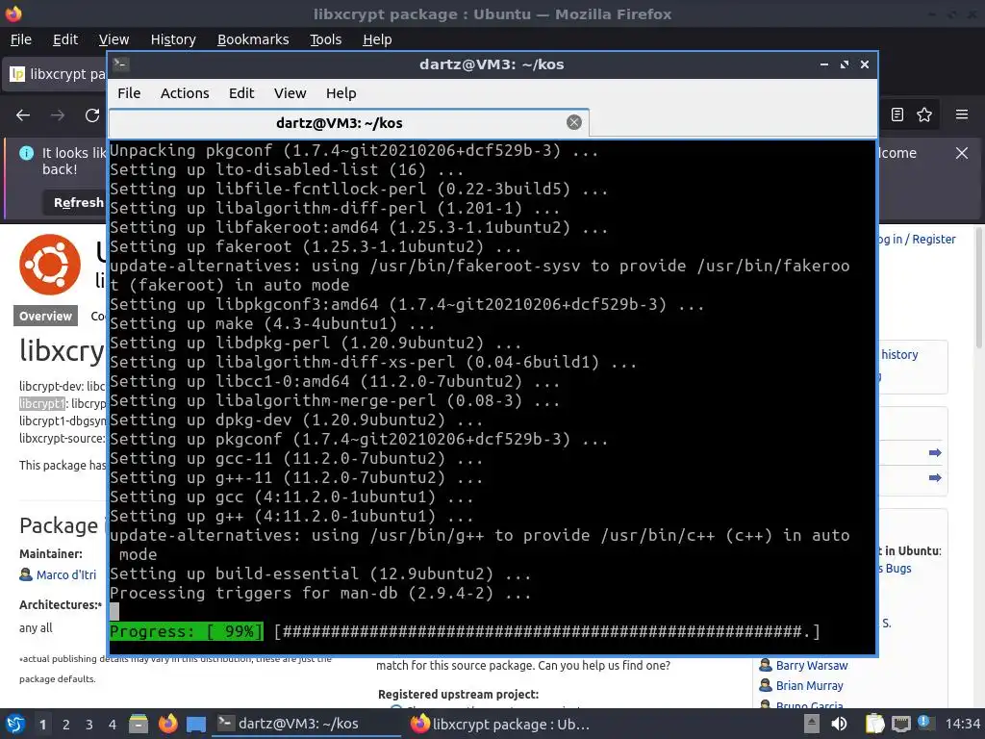985x739 pixels.
Task: Click Barry Warsaw person icon
Action: pos(765,665)
